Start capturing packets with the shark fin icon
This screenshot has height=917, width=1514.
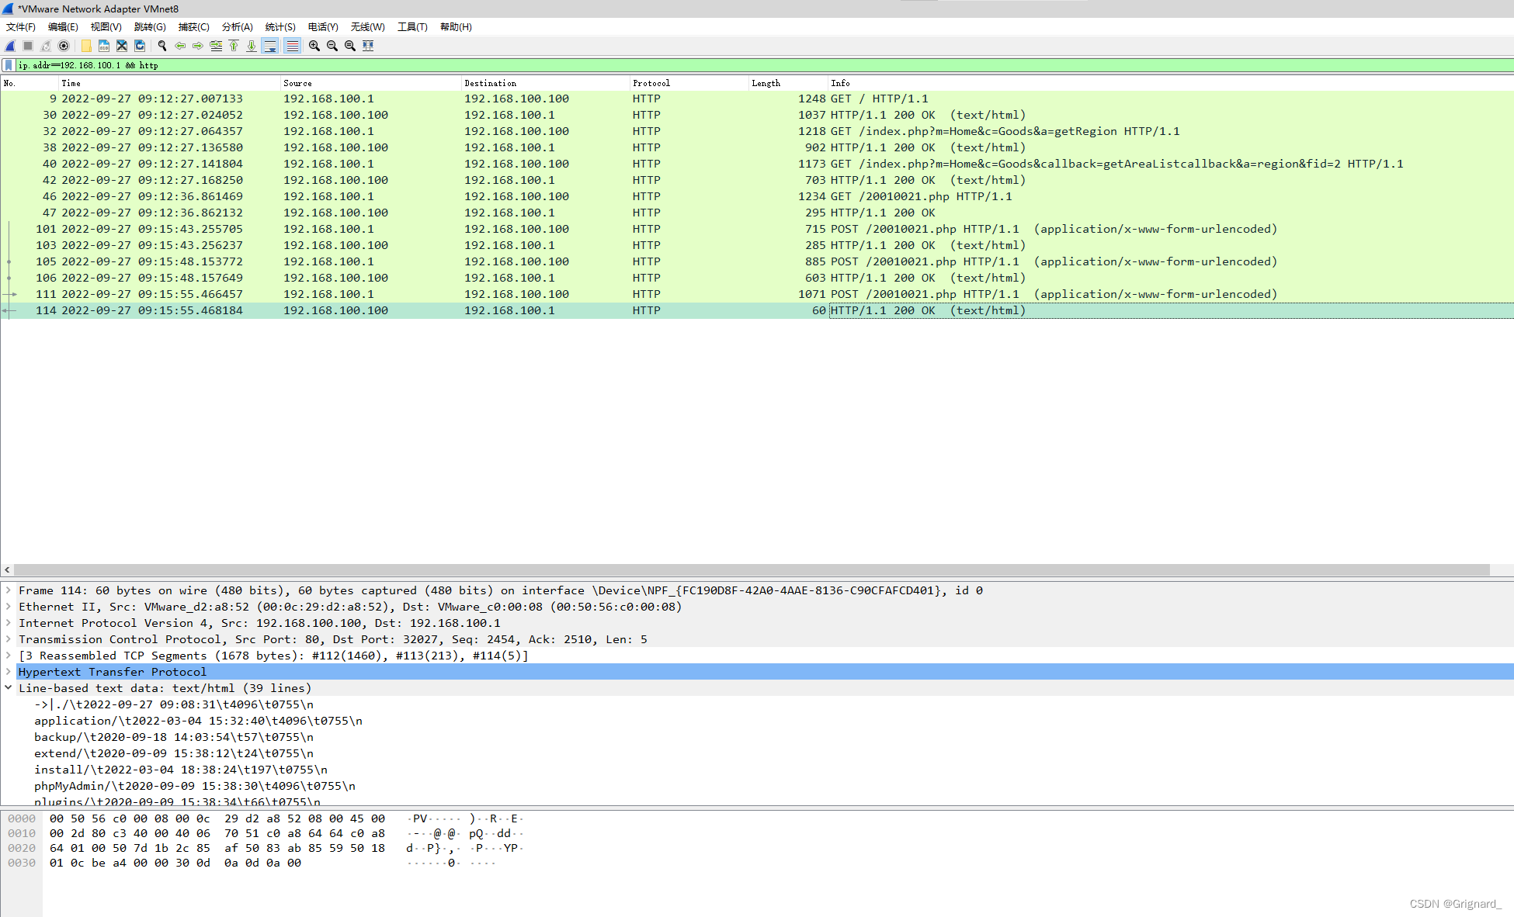pyautogui.click(x=10, y=46)
